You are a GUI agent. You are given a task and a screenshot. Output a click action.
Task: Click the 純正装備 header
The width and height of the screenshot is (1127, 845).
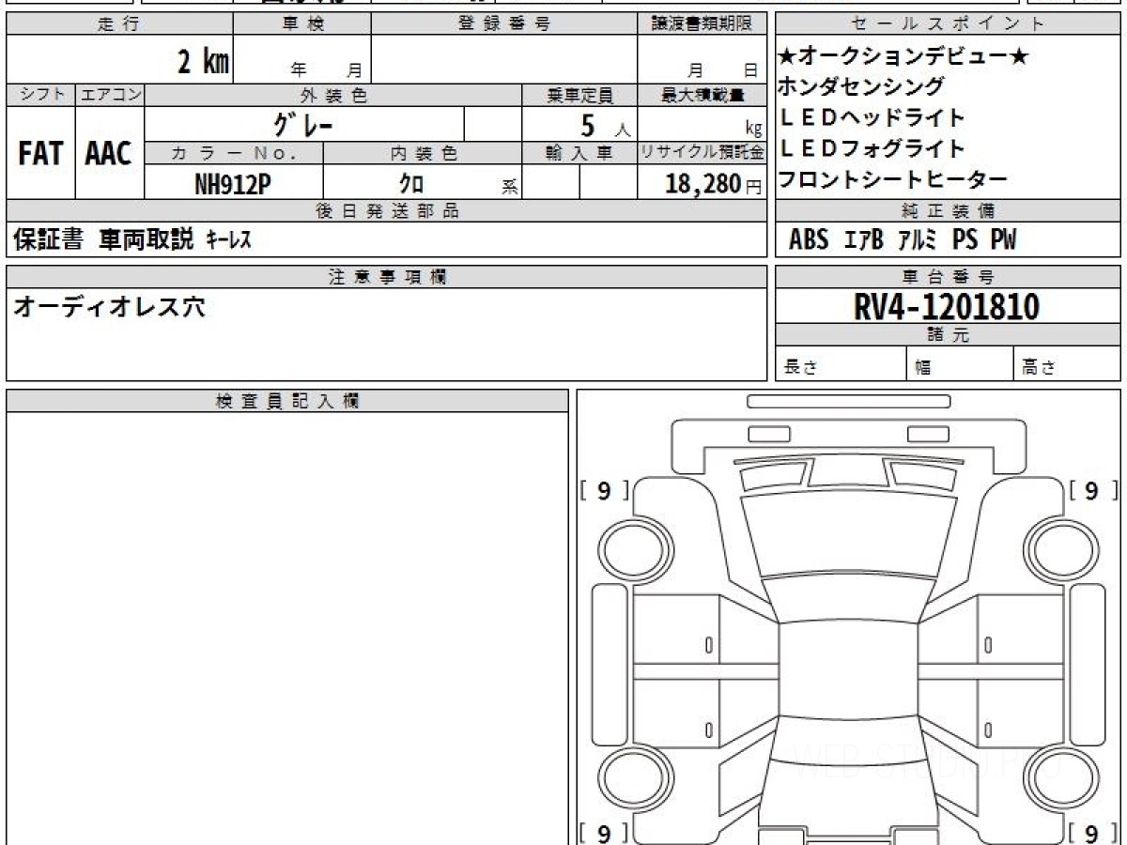(x=948, y=211)
